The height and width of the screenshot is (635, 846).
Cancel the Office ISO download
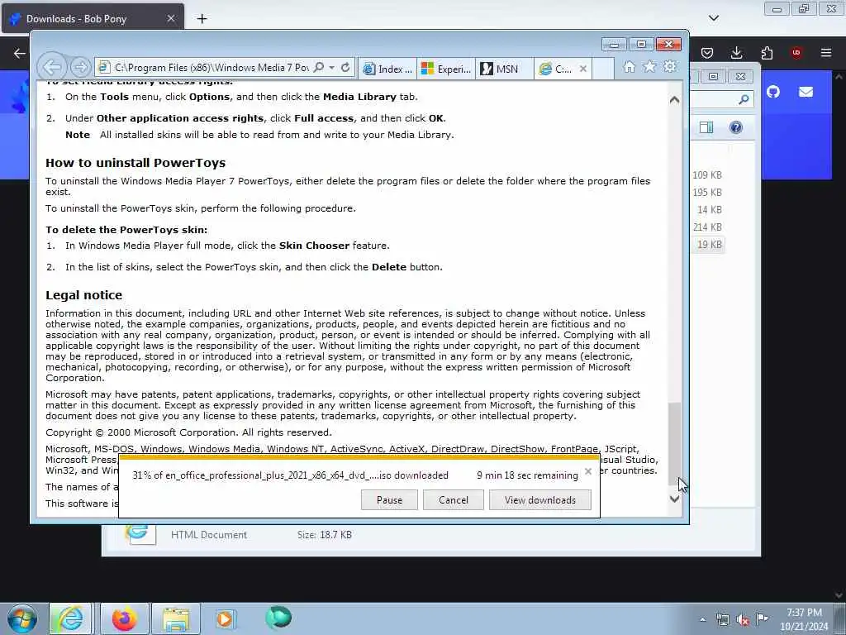[x=454, y=500]
